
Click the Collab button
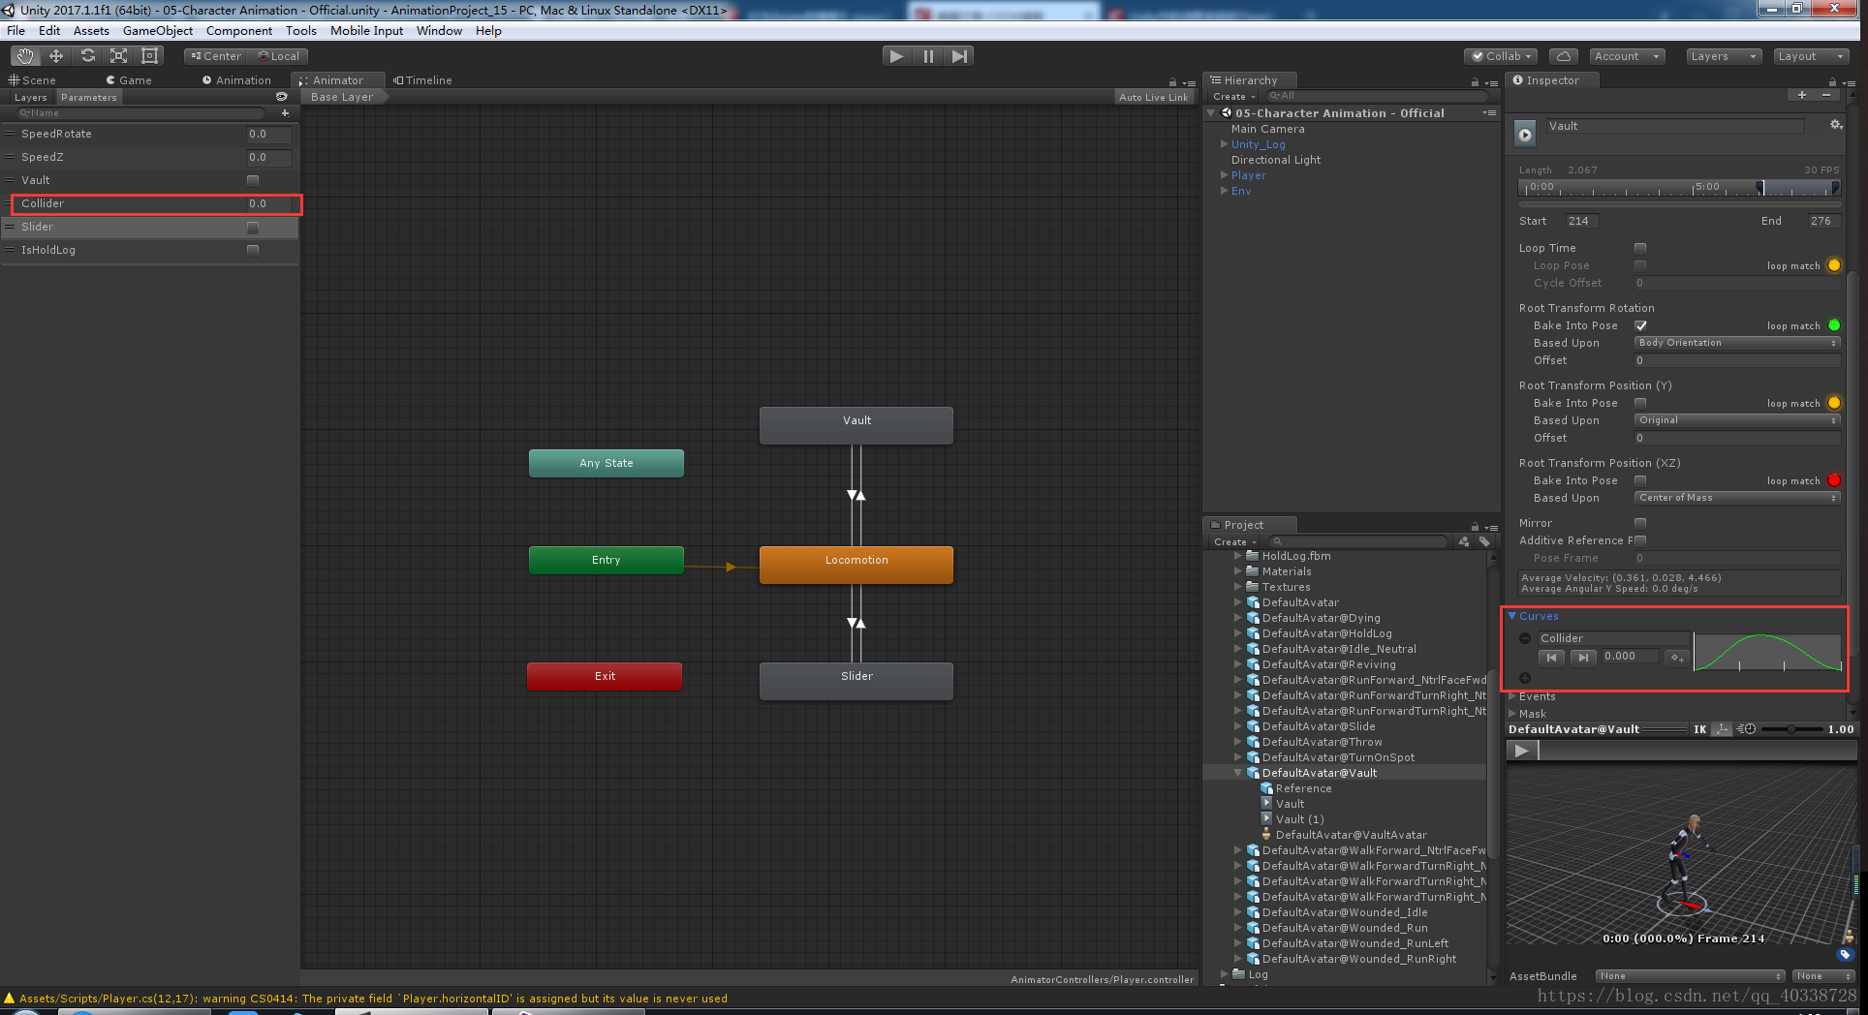click(1503, 56)
